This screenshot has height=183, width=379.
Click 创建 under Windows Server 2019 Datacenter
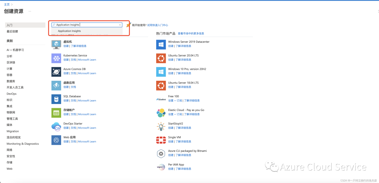pos(171,46)
